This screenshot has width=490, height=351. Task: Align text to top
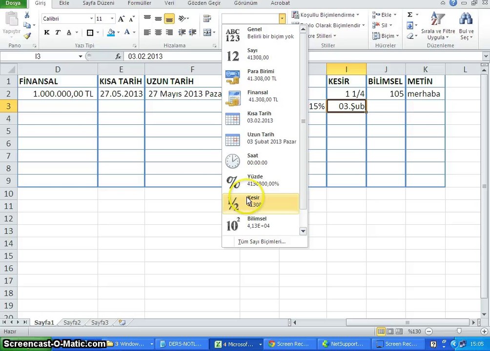147,19
